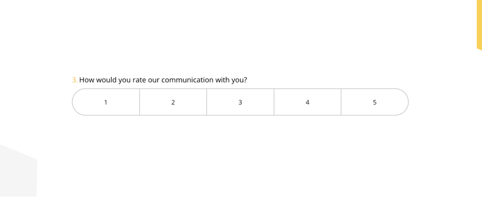Screen dimensions: 482x197
Task: Click the rounded right end of rating bar
Action: coord(403,102)
